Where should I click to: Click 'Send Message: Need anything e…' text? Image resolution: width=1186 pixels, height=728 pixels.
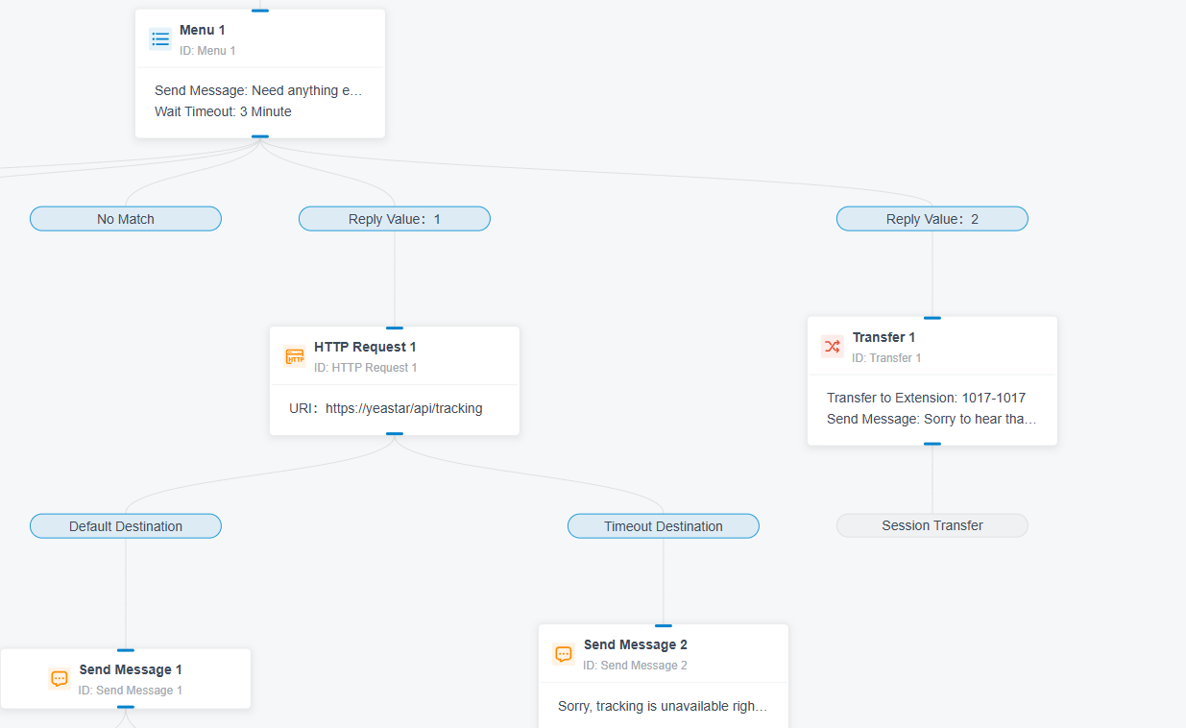tap(259, 90)
